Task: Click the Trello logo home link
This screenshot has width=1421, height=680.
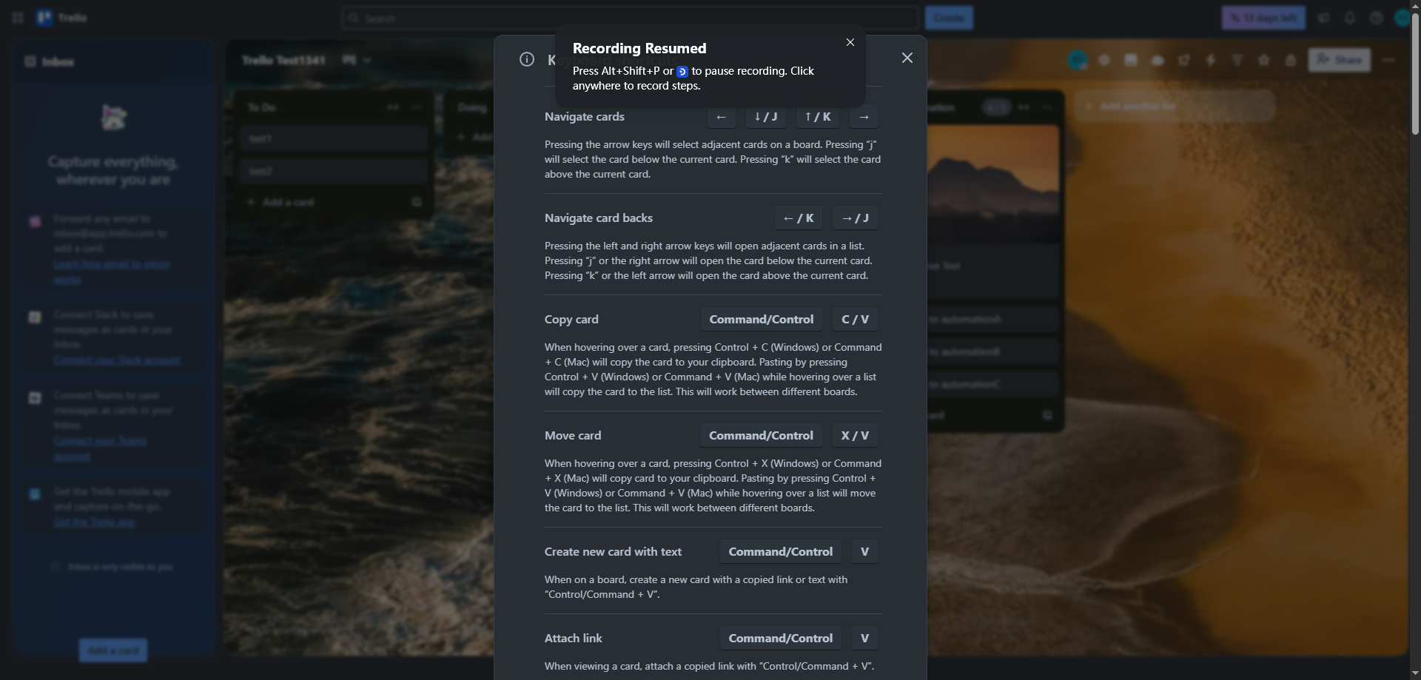Action: coord(62,18)
